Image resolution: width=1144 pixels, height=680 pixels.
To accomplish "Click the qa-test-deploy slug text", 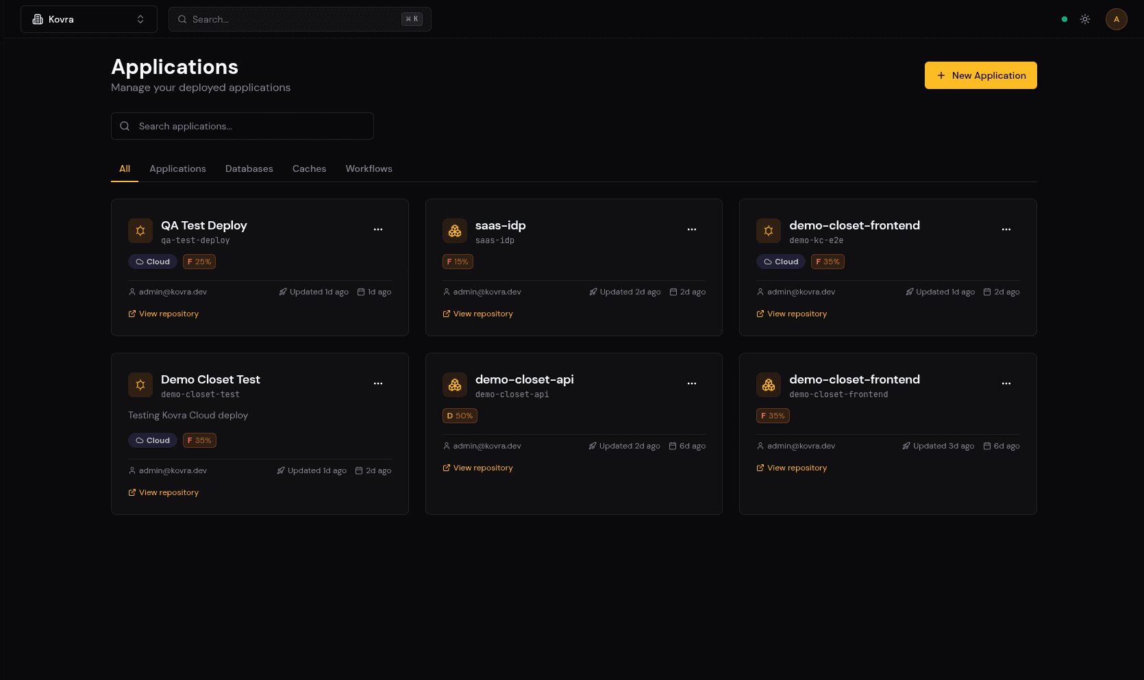I will (x=195, y=240).
